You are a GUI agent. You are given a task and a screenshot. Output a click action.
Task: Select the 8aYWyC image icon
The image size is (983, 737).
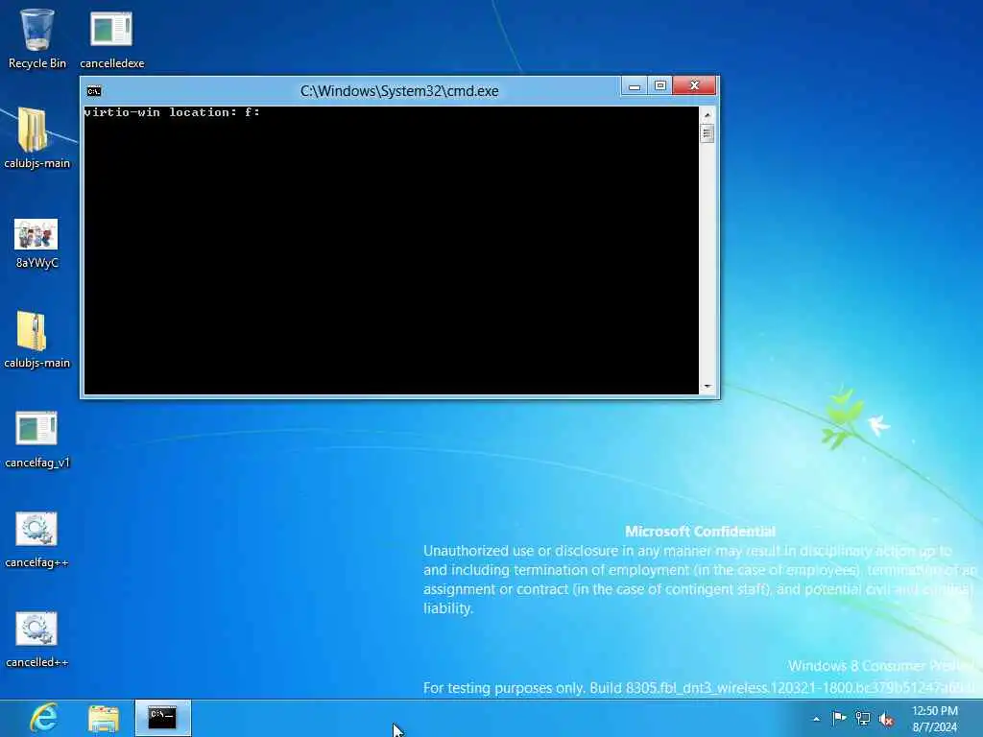click(x=36, y=243)
